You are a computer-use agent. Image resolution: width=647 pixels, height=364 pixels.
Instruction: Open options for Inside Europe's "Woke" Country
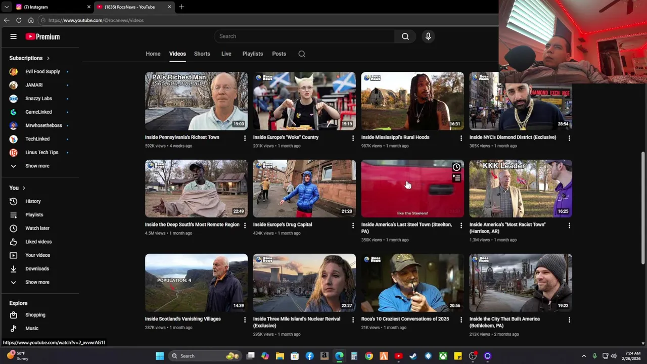(353, 138)
